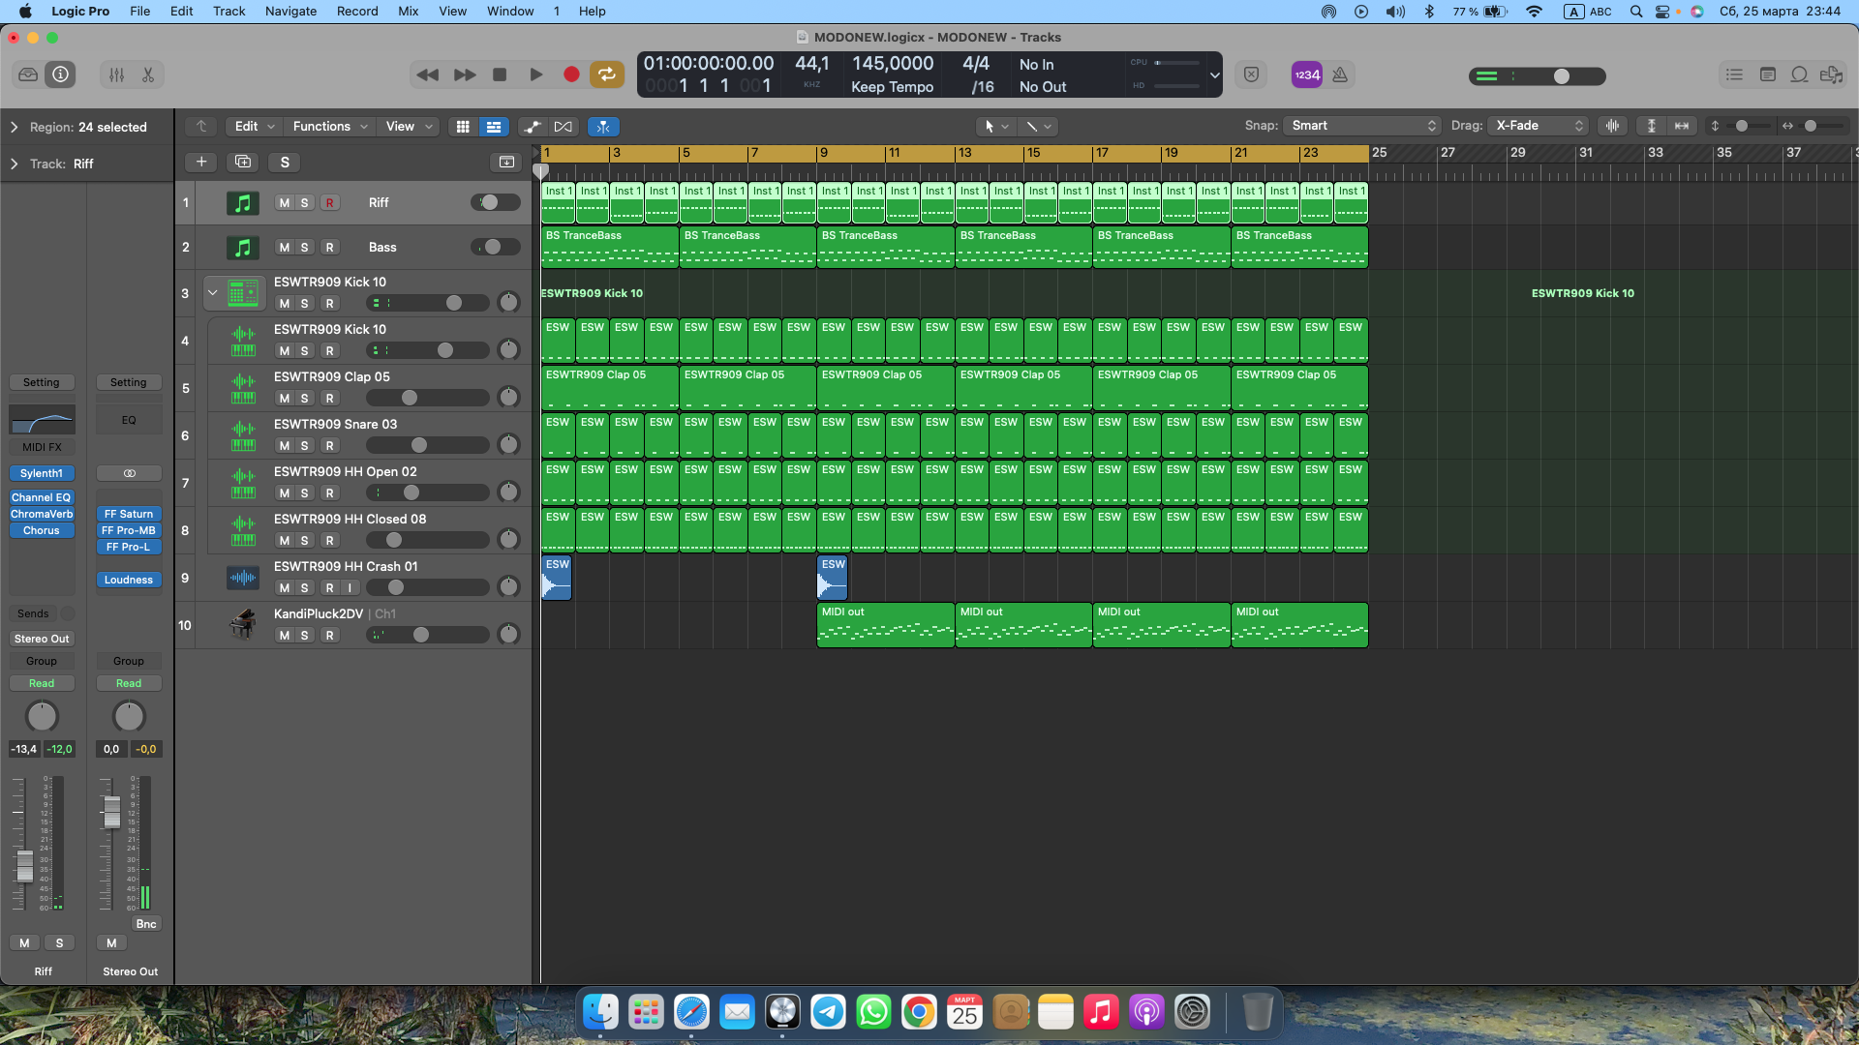Solo the Bass track

[304, 248]
